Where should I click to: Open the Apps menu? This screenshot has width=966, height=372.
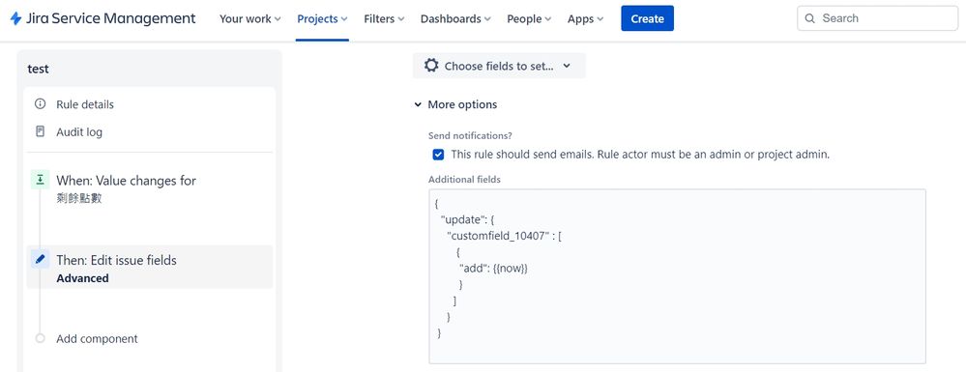585,19
